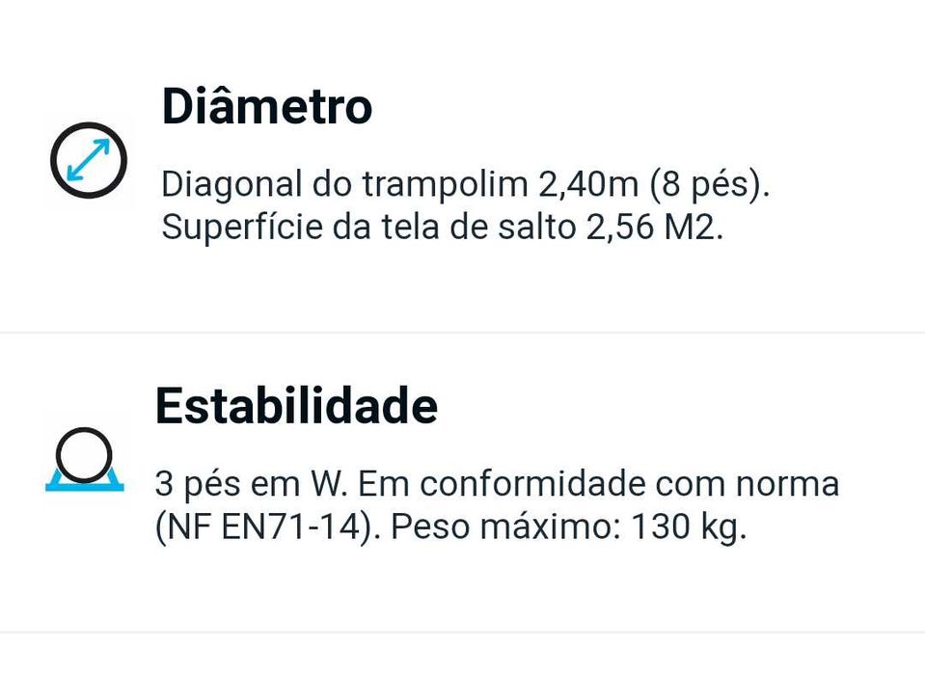Viewport: 925px width, 675px height.
Task: Click the Estabilidade circle-on-base icon
Action: point(84,459)
